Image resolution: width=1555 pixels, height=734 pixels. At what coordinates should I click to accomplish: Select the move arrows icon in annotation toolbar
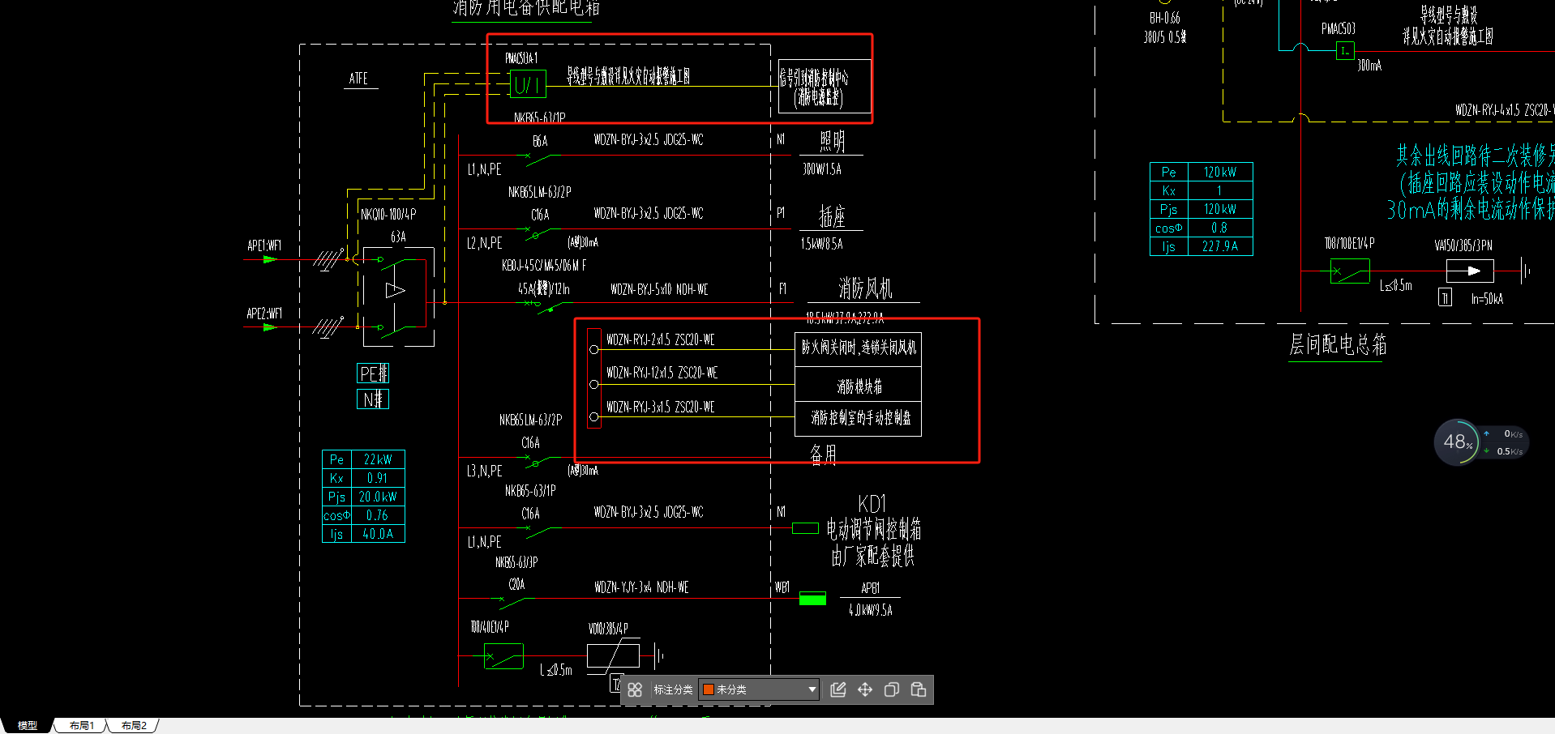click(x=865, y=689)
